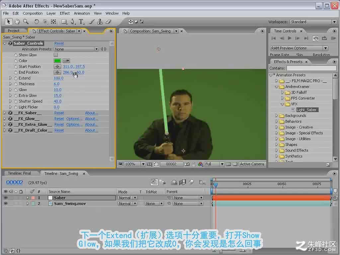The height and width of the screenshot is (255, 340).
Task: Toggle __FX_Glow__ effect switch
Action: (10, 119)
